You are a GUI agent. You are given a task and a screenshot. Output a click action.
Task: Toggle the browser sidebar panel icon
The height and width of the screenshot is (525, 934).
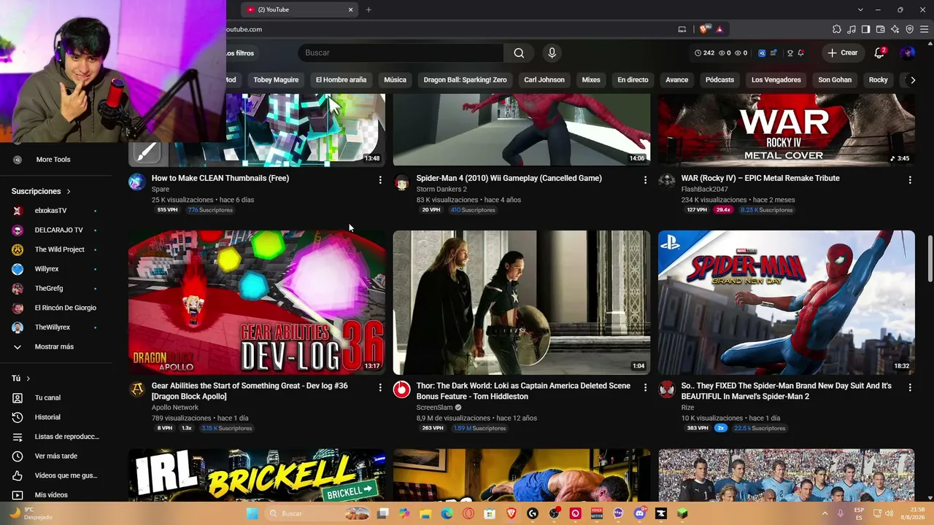[x=865, y=29]
